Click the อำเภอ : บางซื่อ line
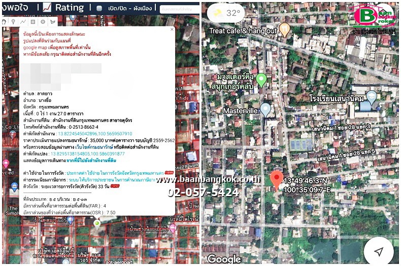This screenshot has height=266, width=401. coord(38,100)
